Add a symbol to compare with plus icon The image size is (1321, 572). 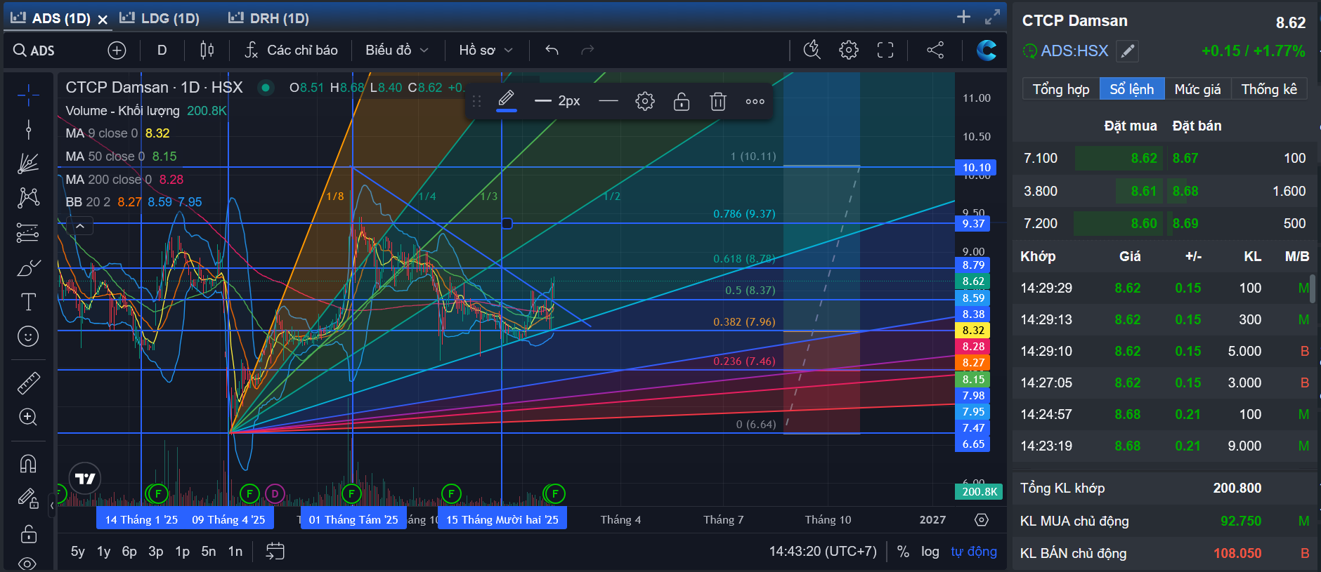pyautogui.click(x=117, y=50)
